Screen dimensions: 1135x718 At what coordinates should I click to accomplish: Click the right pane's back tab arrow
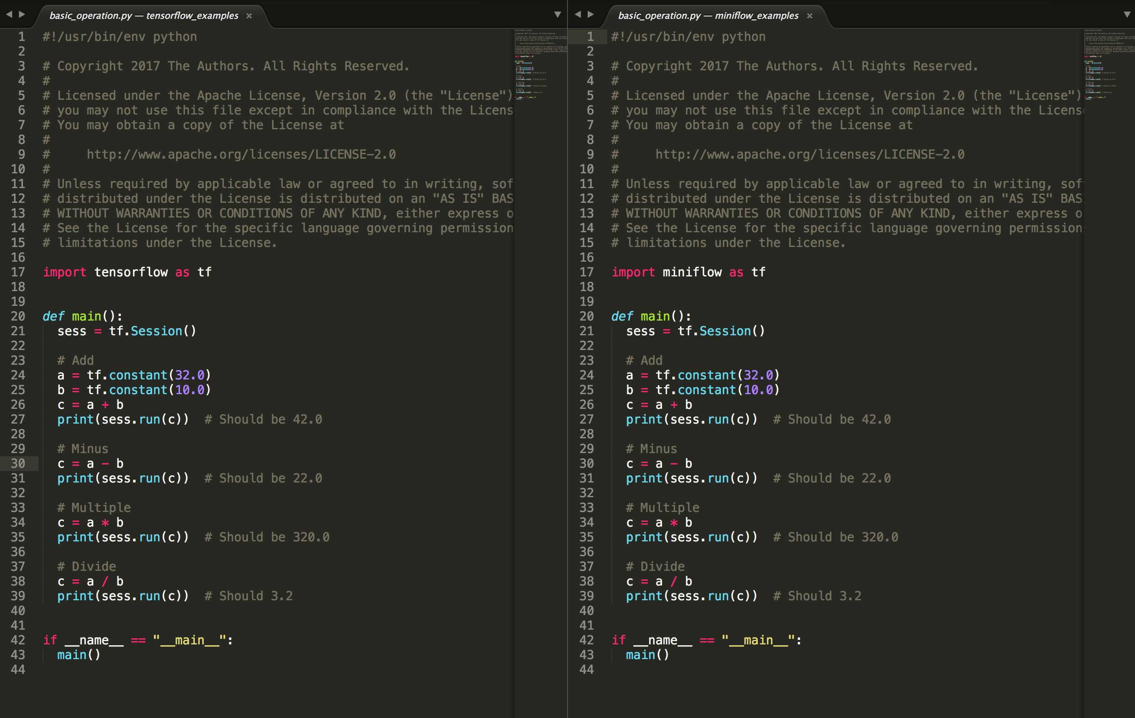point(577,15)
